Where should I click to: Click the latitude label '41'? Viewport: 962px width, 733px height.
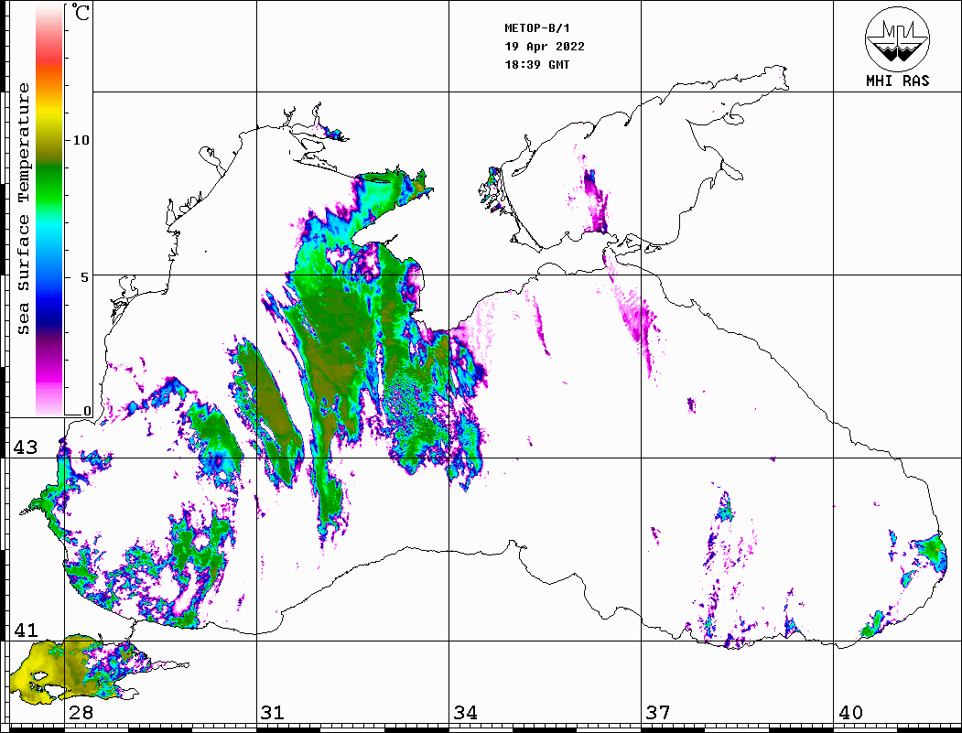(26, 630)
